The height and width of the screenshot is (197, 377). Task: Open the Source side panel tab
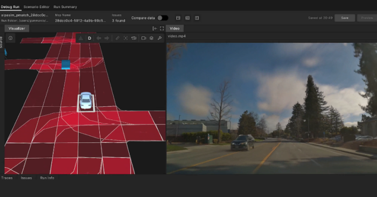[x=1, y=42]
